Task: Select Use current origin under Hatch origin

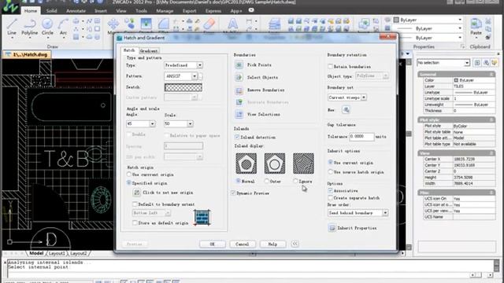Action: coord(129,175)
